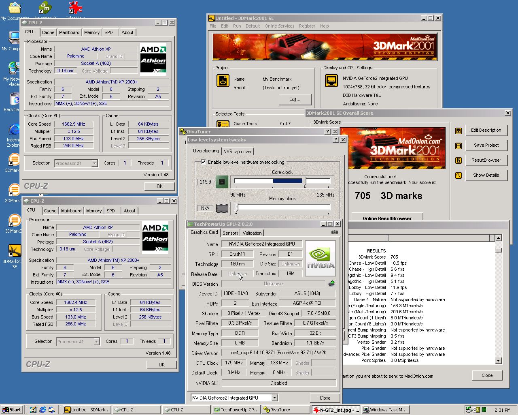Click the Close button in GPU-Z
This screenshot has width=518, height=415.
click(x=325, y=398)
